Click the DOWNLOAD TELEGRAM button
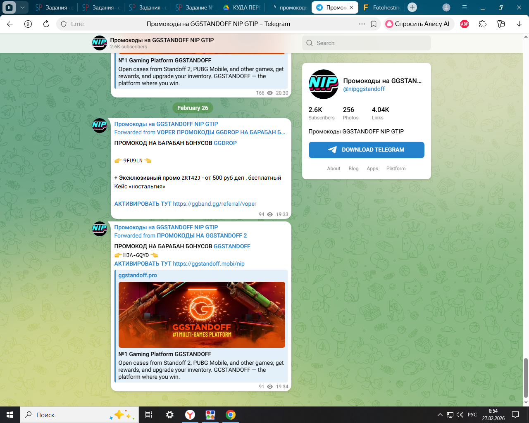 tap(367, 150)
